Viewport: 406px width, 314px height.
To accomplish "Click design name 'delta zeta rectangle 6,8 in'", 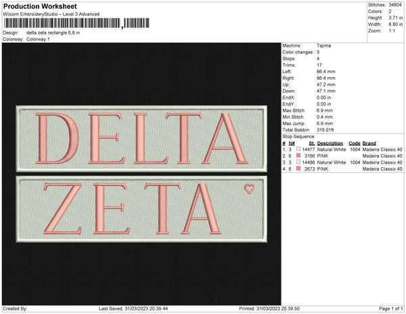I will pos(53,33).
